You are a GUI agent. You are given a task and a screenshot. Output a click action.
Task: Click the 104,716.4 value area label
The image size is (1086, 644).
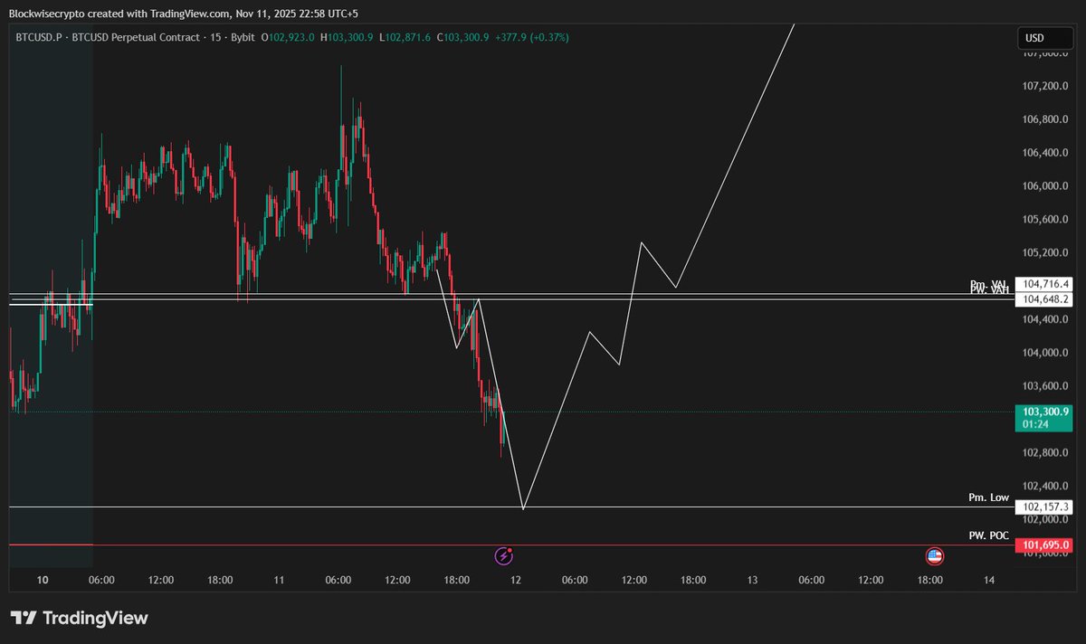pyautogui.click(x=1043, y=286)
